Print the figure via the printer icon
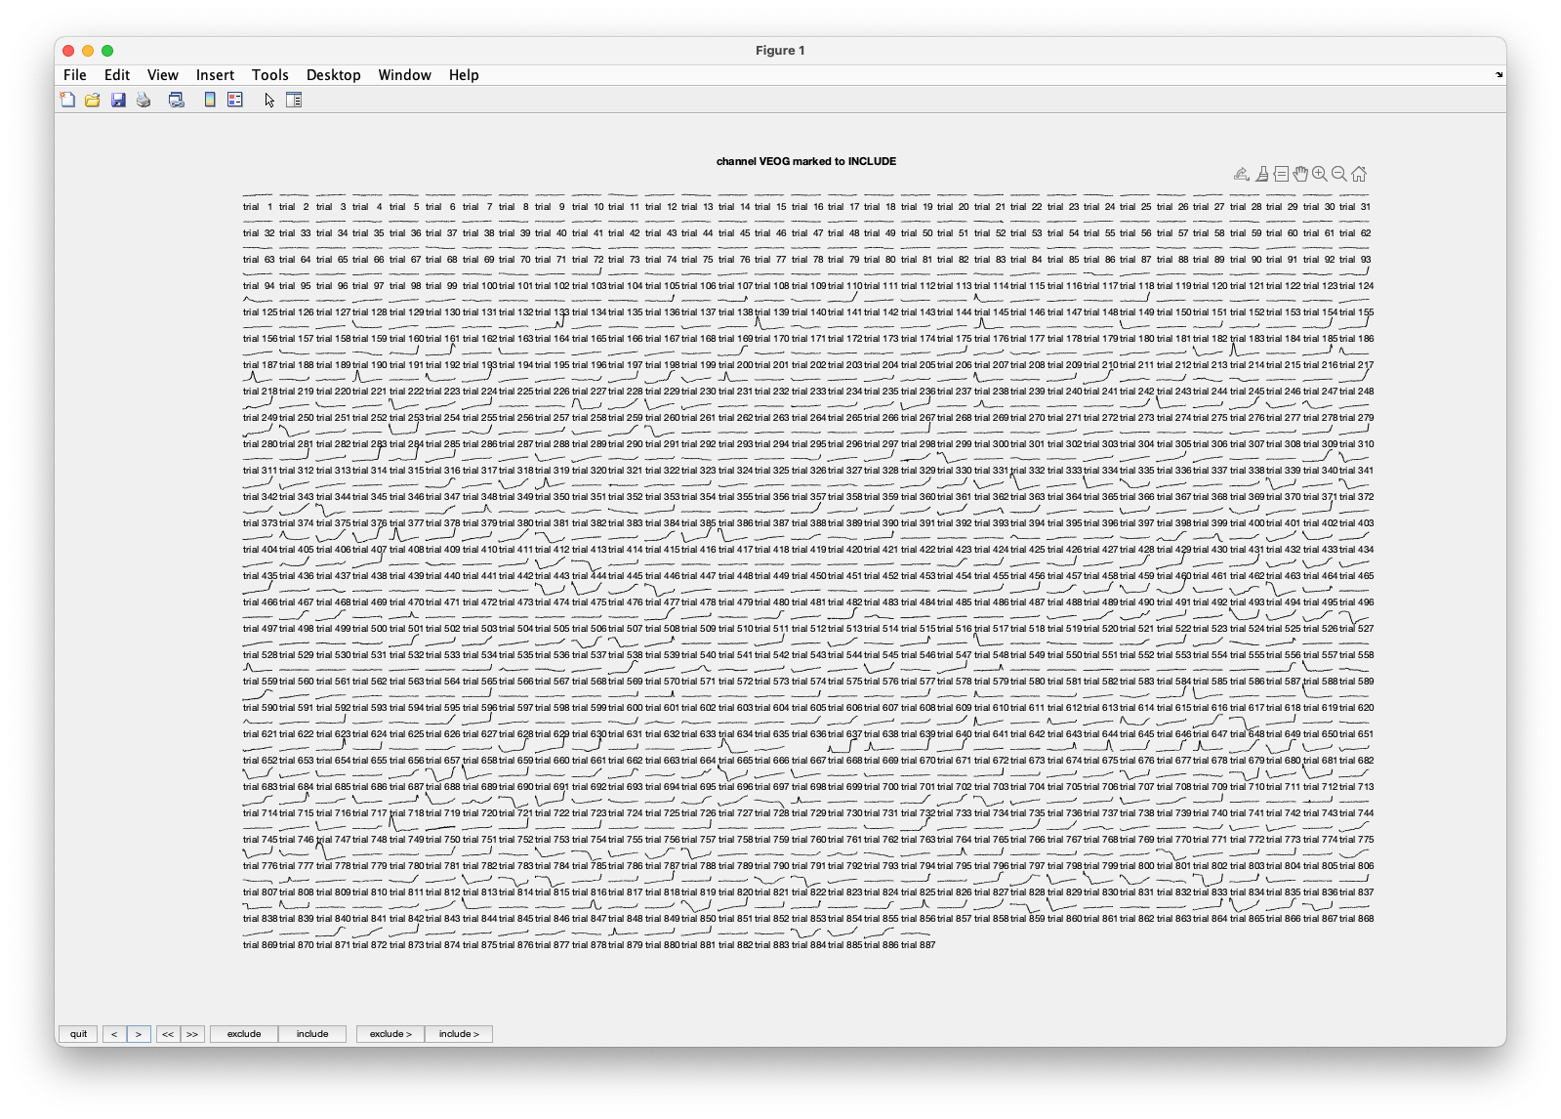Image resolution: width=1561 pixels, height=1119 pixels. tap(144, 100)
